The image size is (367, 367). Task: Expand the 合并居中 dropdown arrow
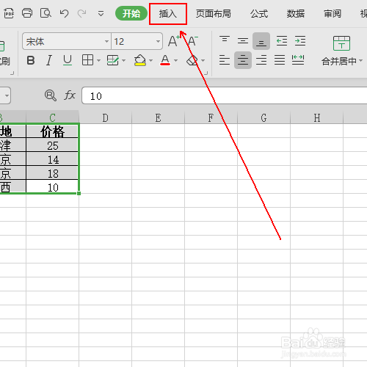pyautogui.click(x=360, y=60)
